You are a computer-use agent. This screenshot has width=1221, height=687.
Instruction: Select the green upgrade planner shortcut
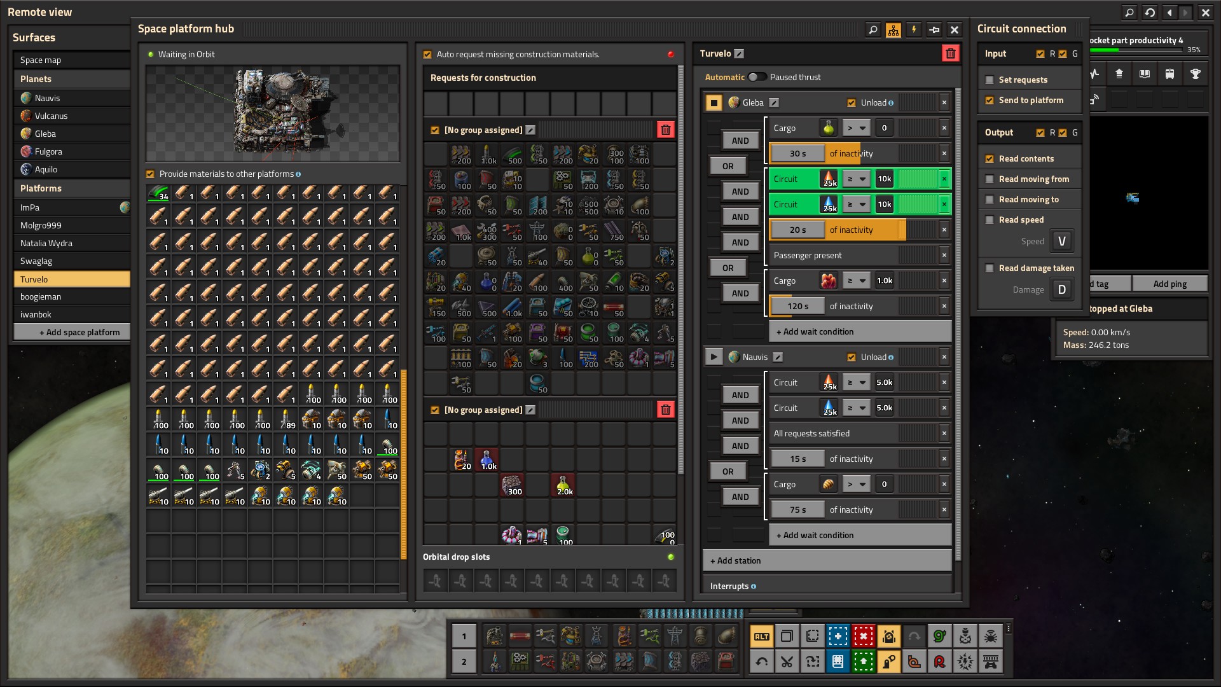click(x=863, y=662)
